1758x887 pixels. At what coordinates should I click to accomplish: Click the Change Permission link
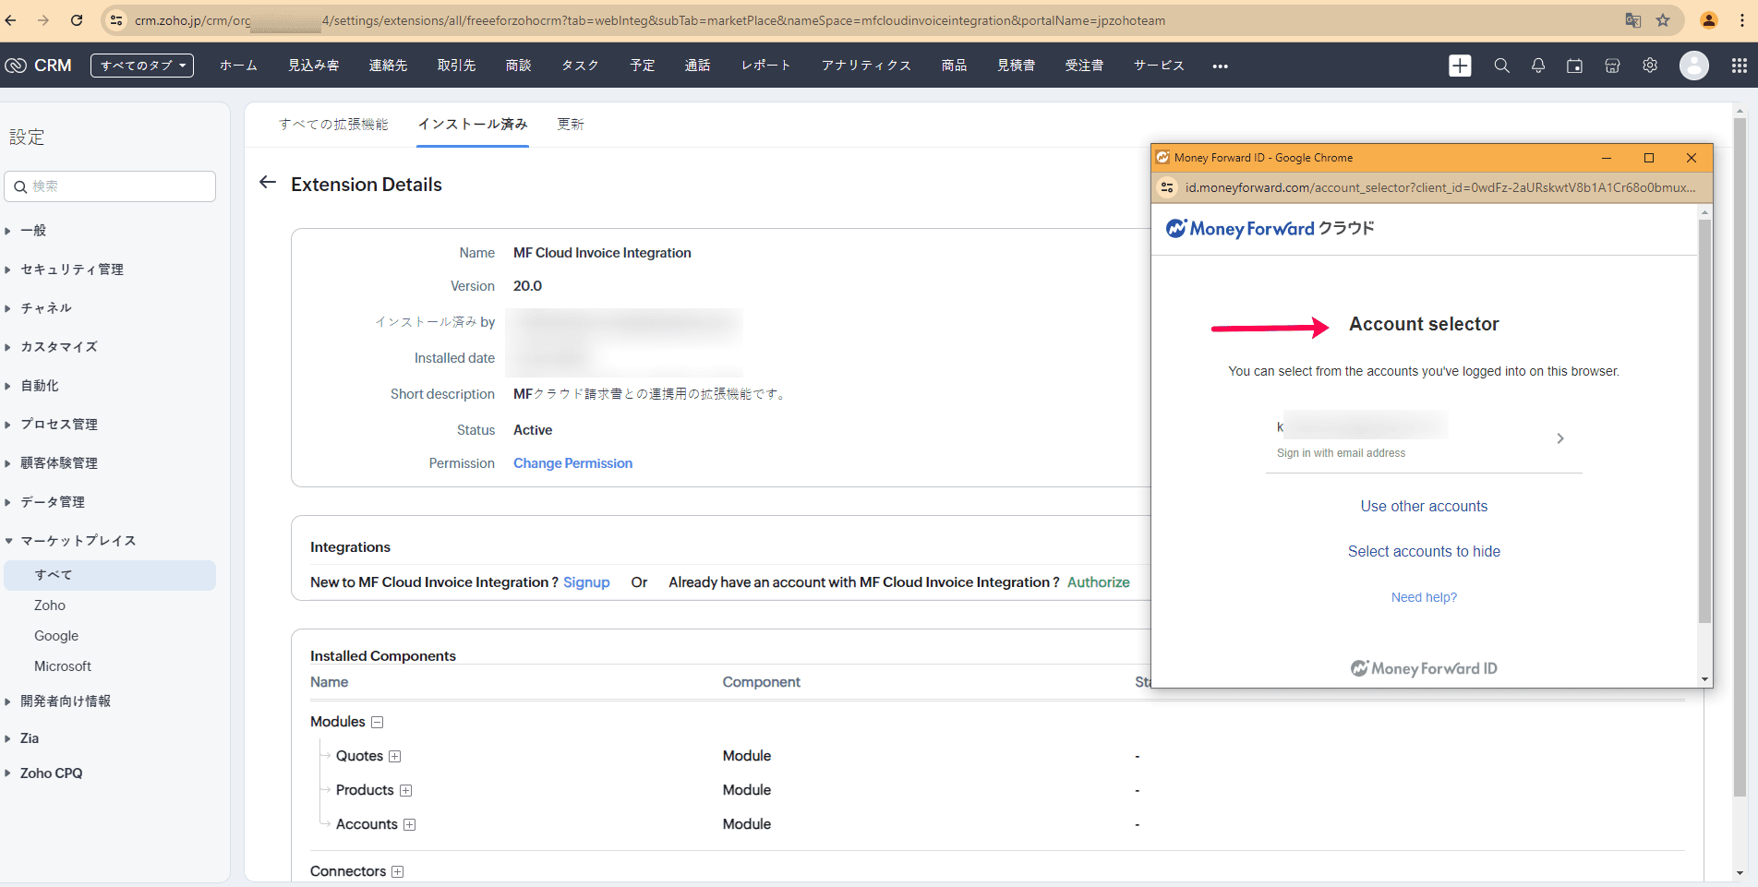tap(572, 463)
